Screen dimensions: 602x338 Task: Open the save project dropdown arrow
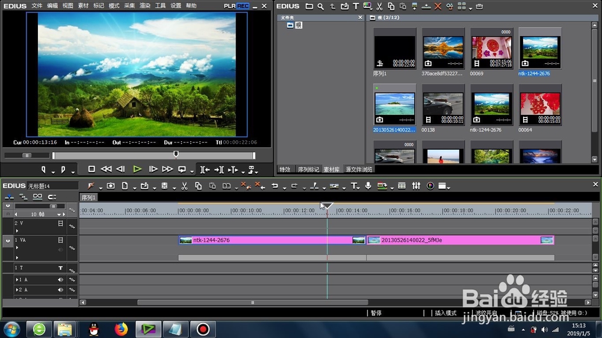pos(174,188)
